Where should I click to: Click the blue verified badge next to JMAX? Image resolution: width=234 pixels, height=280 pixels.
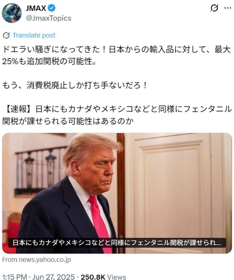tap(52, 8)
